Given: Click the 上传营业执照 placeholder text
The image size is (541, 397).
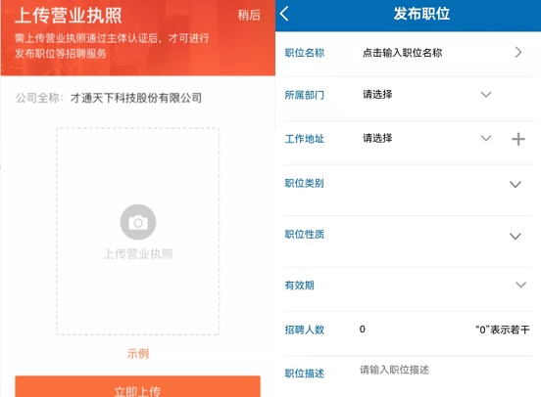Looking at the screenshot, I should coord(138,254).
